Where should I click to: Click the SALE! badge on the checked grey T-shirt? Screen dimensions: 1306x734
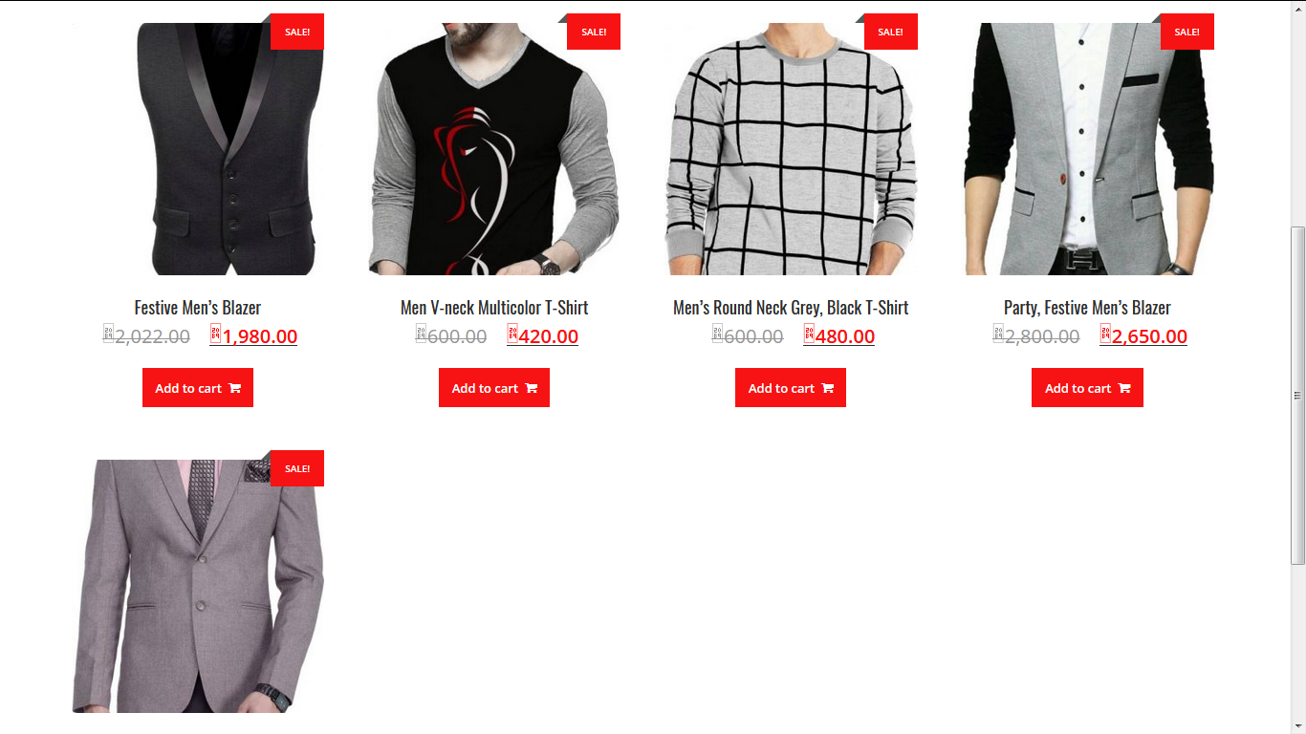coord(890,32)
